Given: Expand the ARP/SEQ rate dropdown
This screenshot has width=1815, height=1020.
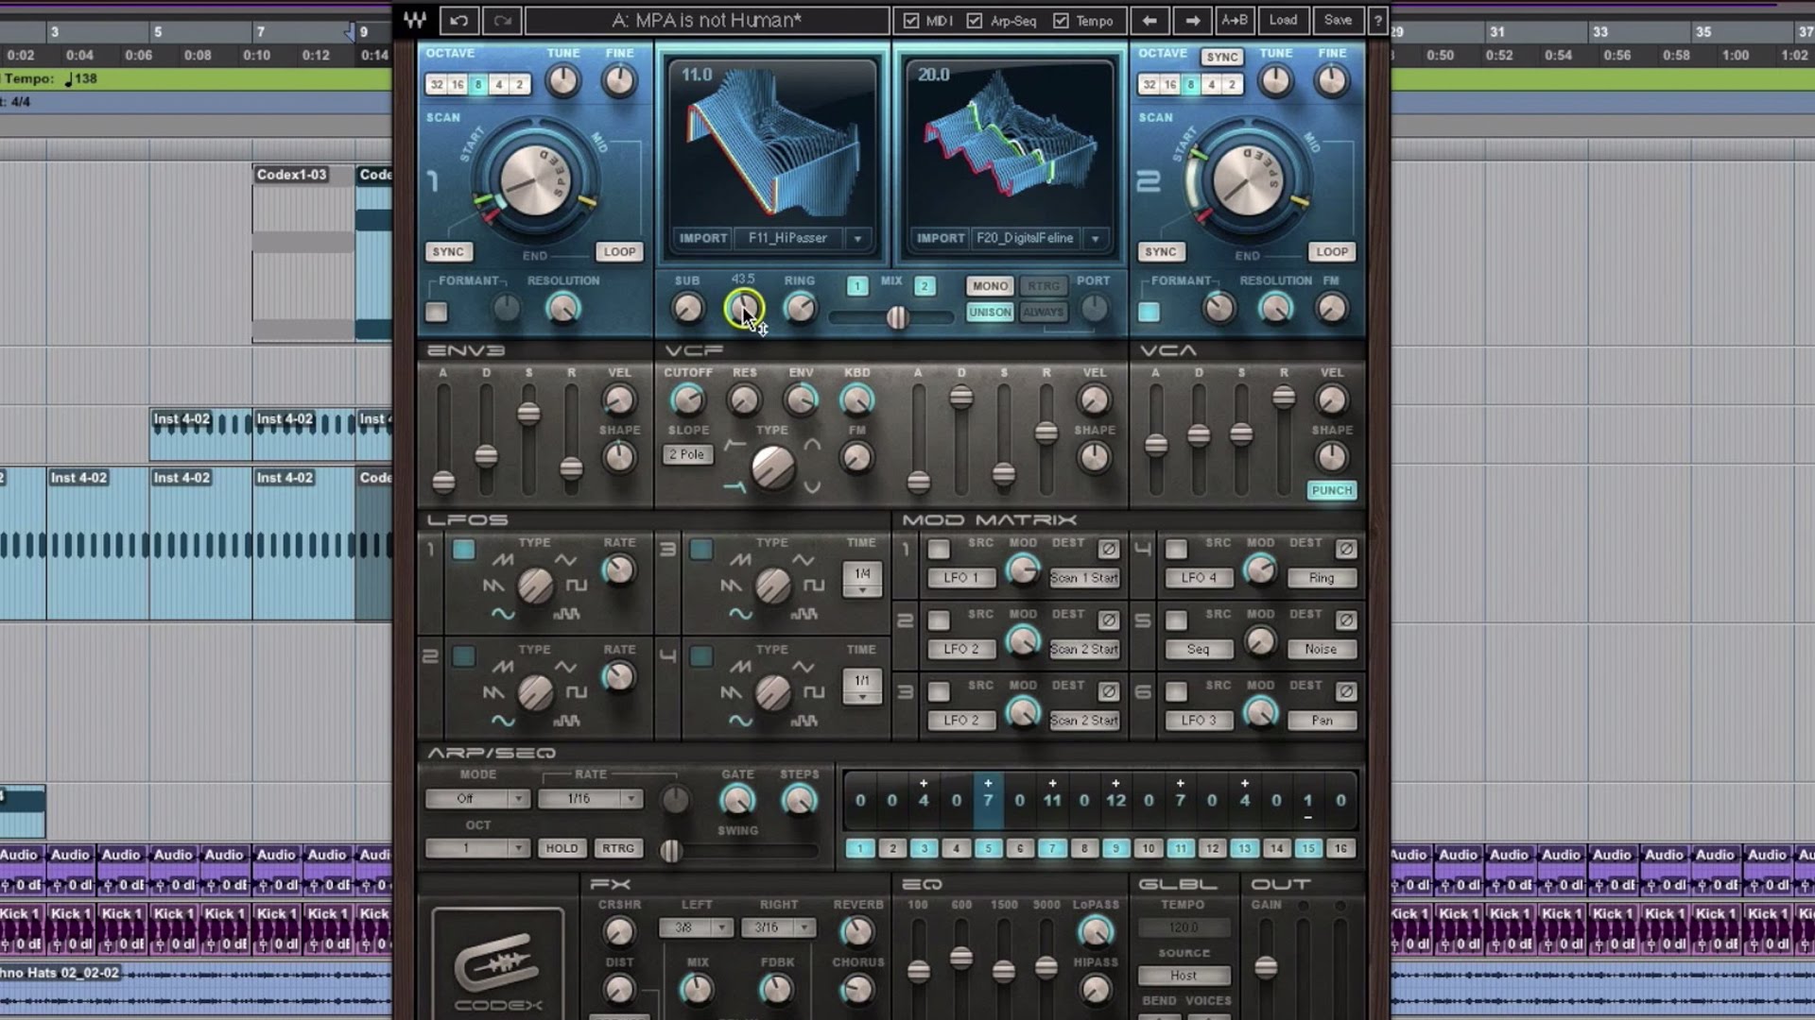Looking at the screenshot, I should pyautogui.click(x=631, y=797).
